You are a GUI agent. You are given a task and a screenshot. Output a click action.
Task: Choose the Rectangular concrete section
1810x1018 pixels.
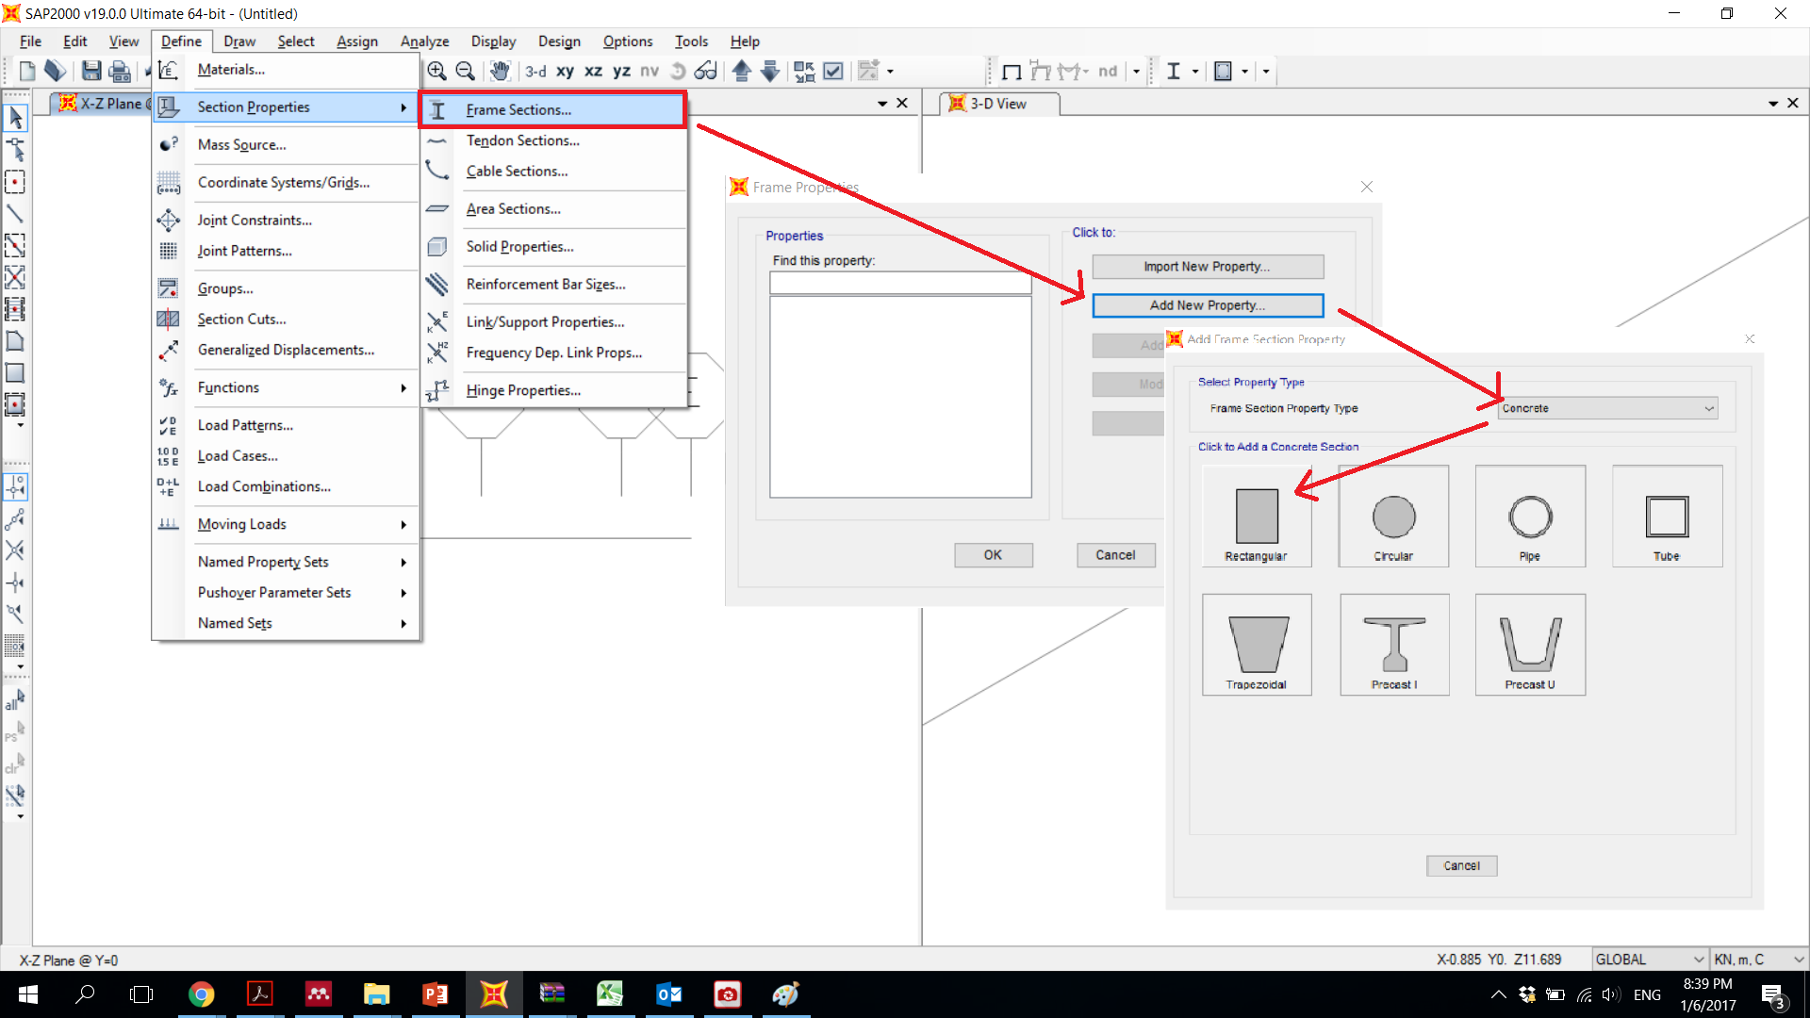pos(1256,517)
